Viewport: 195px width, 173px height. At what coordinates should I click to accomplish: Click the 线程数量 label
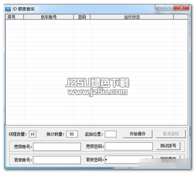pos(18,134)
